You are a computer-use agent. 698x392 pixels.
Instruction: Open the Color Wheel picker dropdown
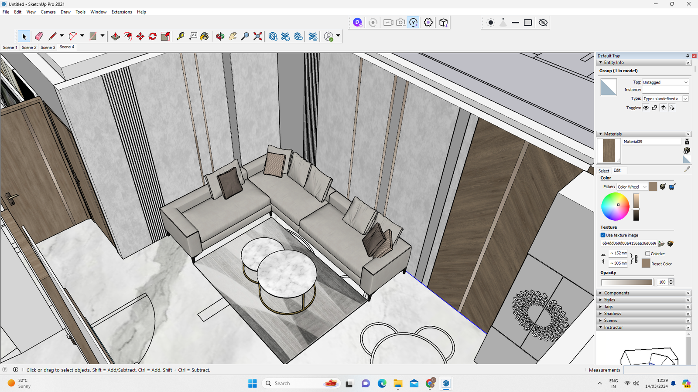pyautogui.click(x=632, y=187)
